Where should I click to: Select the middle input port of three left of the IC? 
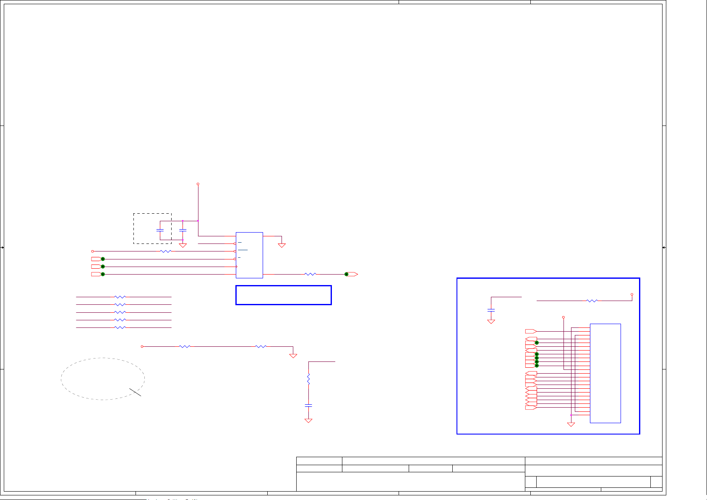tap(96, 267)
